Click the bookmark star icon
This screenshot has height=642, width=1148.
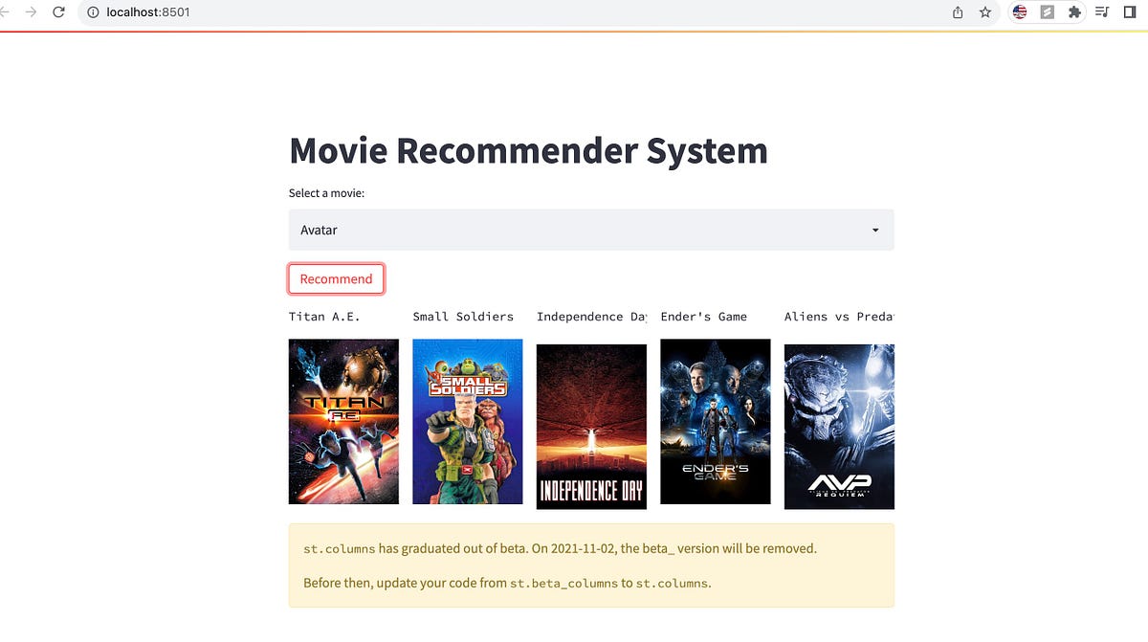coord(985,12)
